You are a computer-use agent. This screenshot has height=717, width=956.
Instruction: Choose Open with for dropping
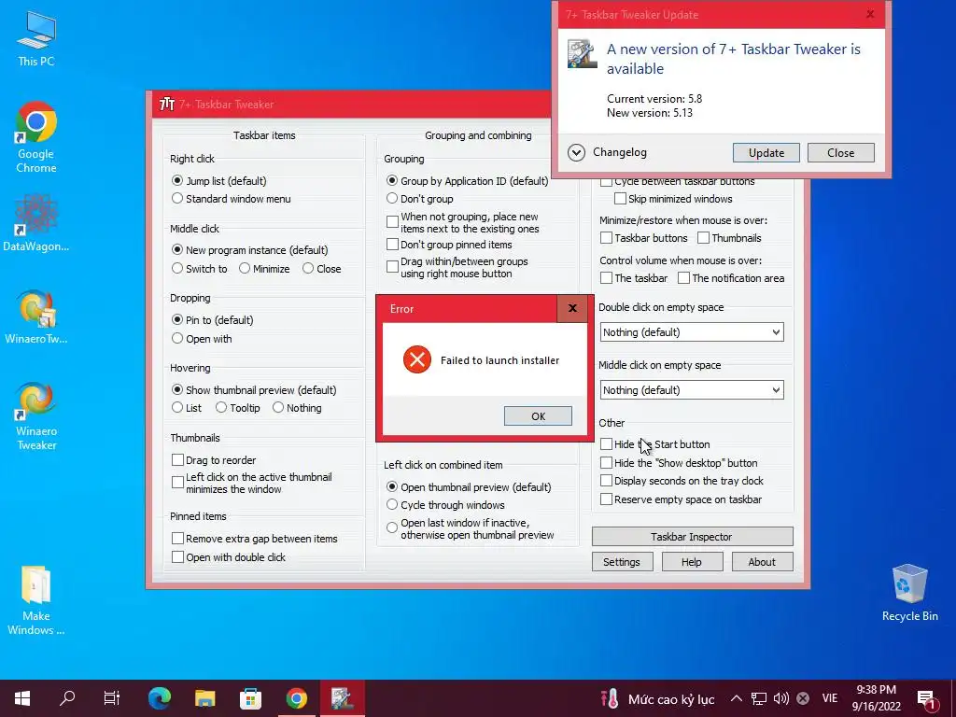pos(203,338)
